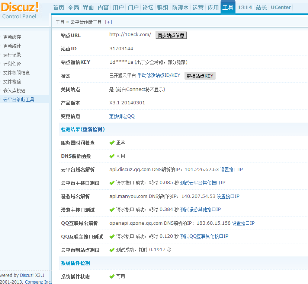Click the masked site key 1d****1a

(121, 62)
